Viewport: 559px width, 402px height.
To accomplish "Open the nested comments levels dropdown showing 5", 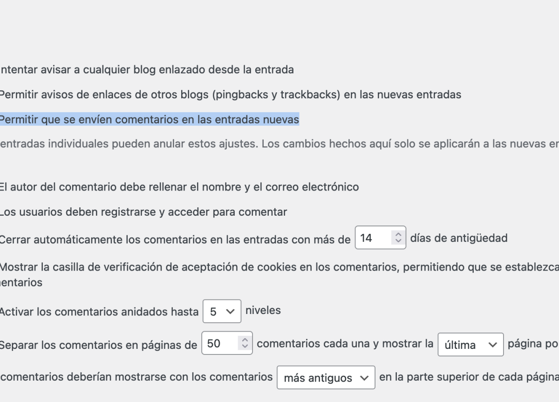I will pos(222,312).
